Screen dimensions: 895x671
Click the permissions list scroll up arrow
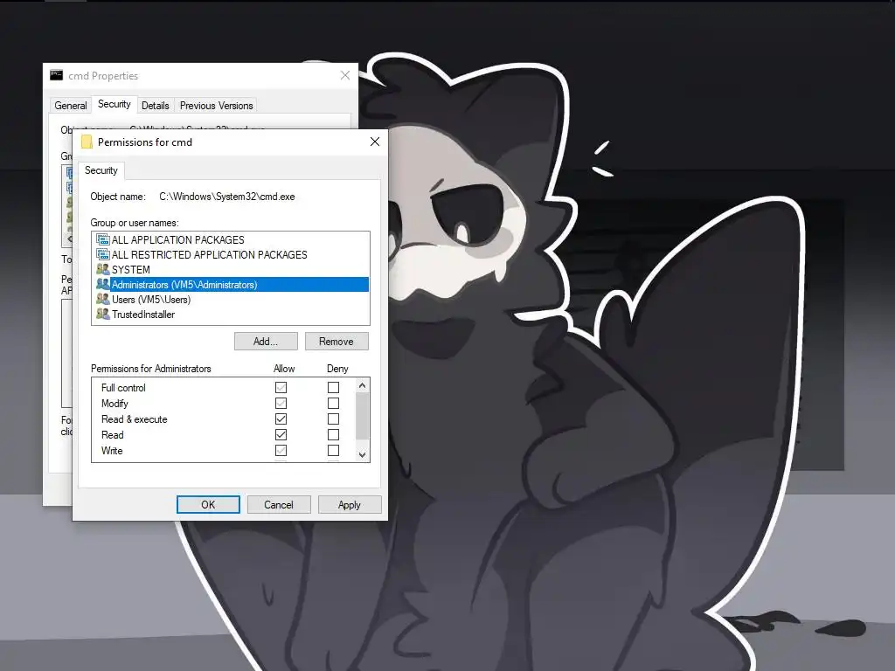click(x=363, y=385)
